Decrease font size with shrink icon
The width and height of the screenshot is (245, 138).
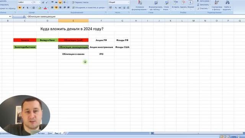coord(47,2)
